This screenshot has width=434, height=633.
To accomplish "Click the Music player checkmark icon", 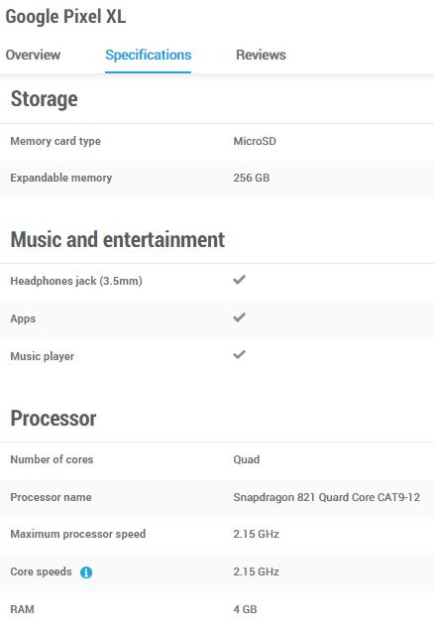I will point(239,354).
